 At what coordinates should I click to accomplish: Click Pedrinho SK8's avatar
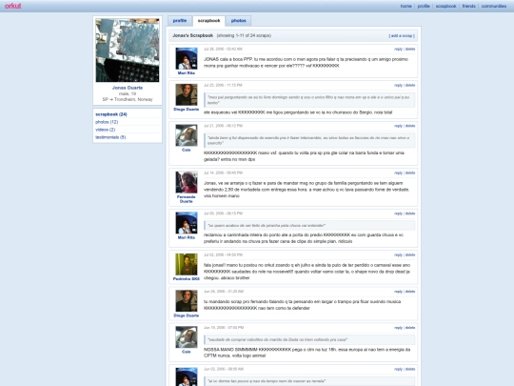187,264
